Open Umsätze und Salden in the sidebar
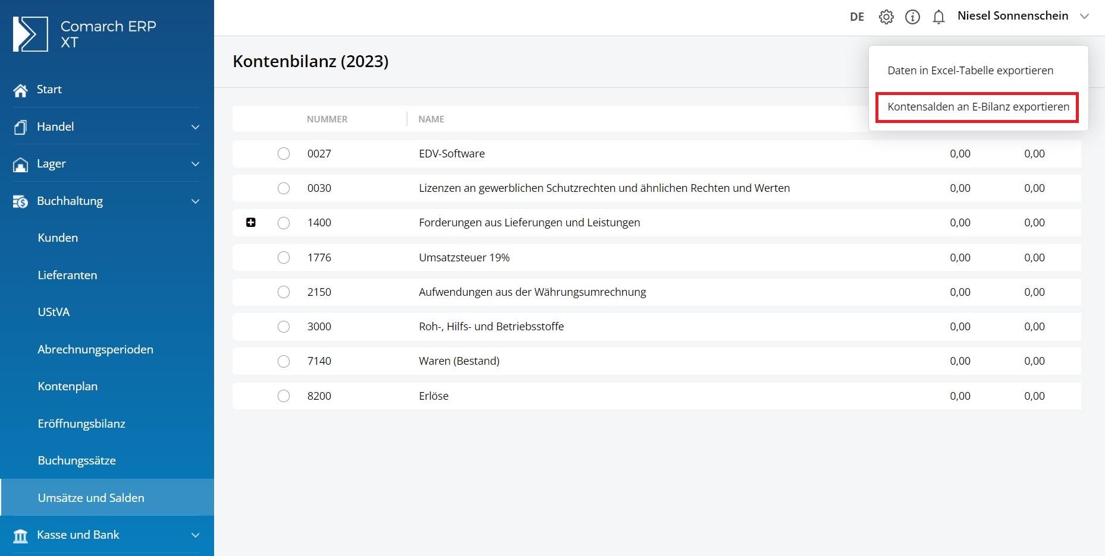1105x556 pixels. (91, 498)
